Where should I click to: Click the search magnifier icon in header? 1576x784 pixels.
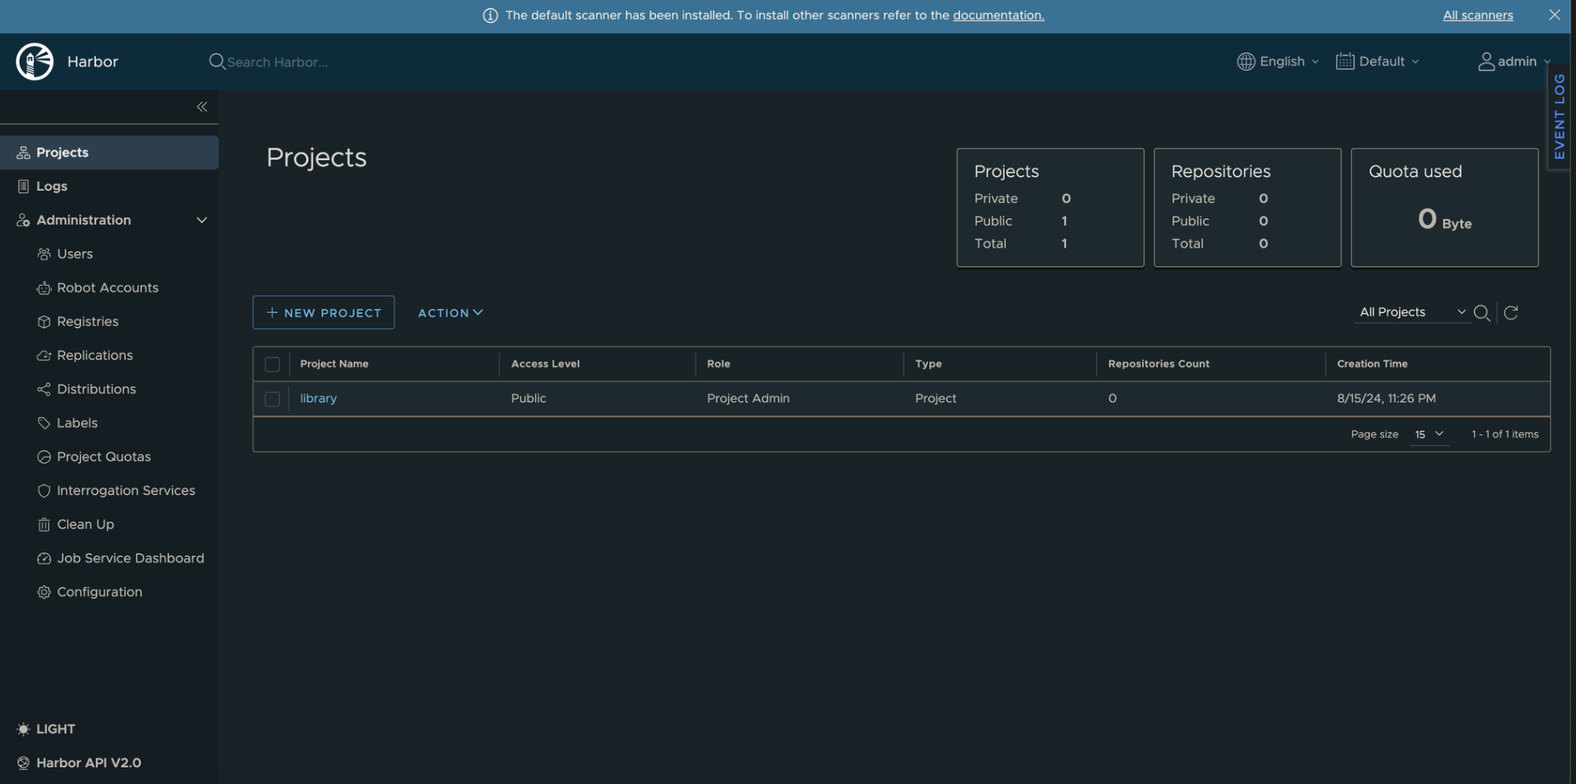pyautogui.click(x=217, y=61)
